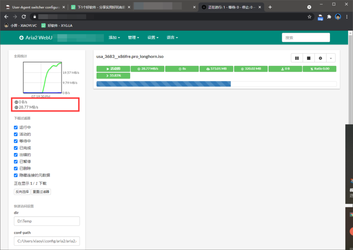Click the dir input field
353x250 pixels.
click(x=47, y=221)
